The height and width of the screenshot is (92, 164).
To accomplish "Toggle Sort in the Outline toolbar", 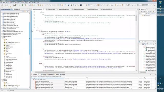I will click(143, 44).
